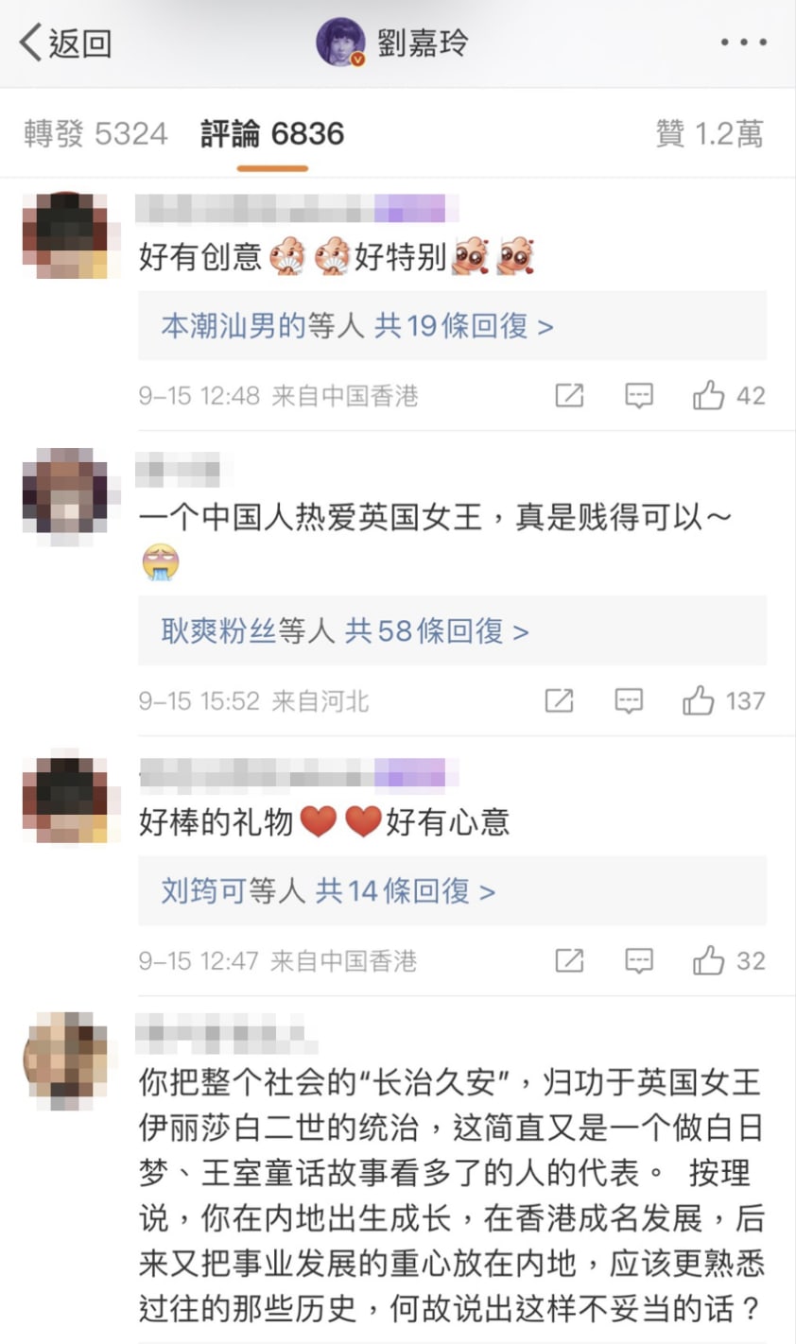Expand the 共58條回復 replies
This screenshot has height=1344, width=796.
click(437, 631)
